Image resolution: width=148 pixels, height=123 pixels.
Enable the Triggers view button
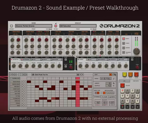coord(124,52)
